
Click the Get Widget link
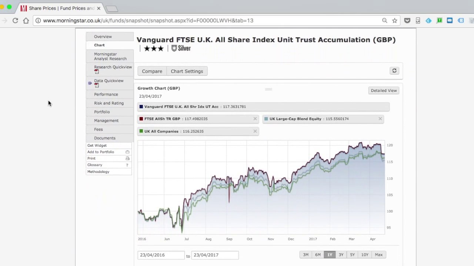pyautogui.click(x=97, y=146)
